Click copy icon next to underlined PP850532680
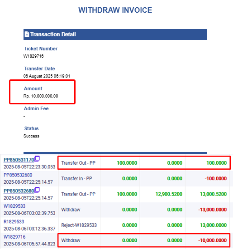This screenshot has height=250, width=233. coord(37,190)
